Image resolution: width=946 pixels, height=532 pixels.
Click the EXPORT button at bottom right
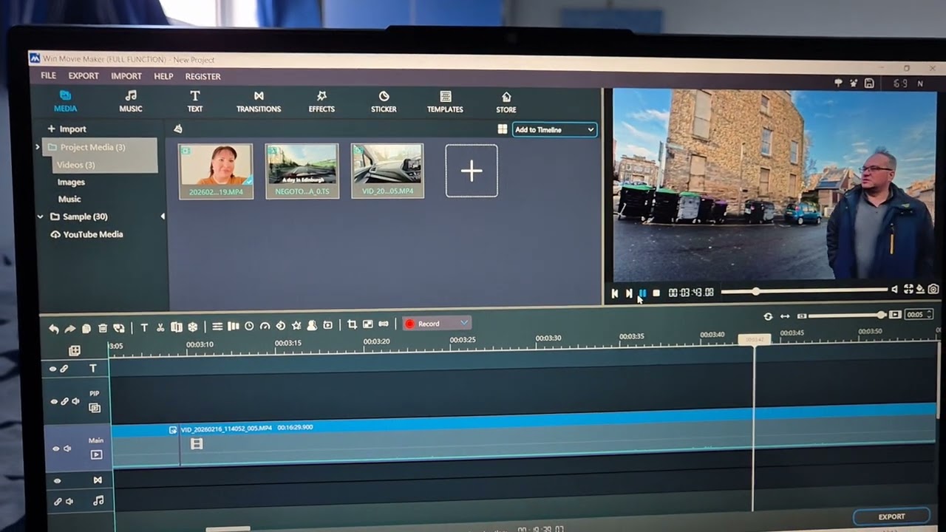[x=891, y=516]
